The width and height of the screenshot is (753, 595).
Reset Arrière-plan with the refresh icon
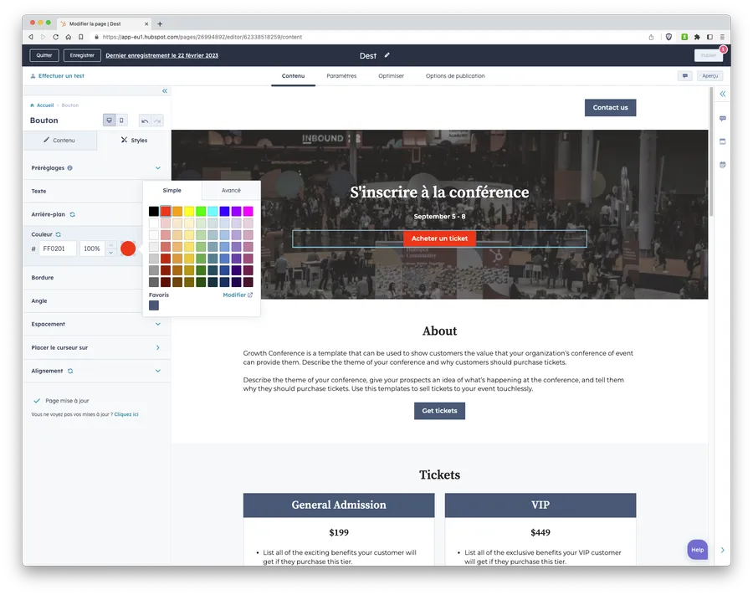pyautogui.click(x=73, y=214)
